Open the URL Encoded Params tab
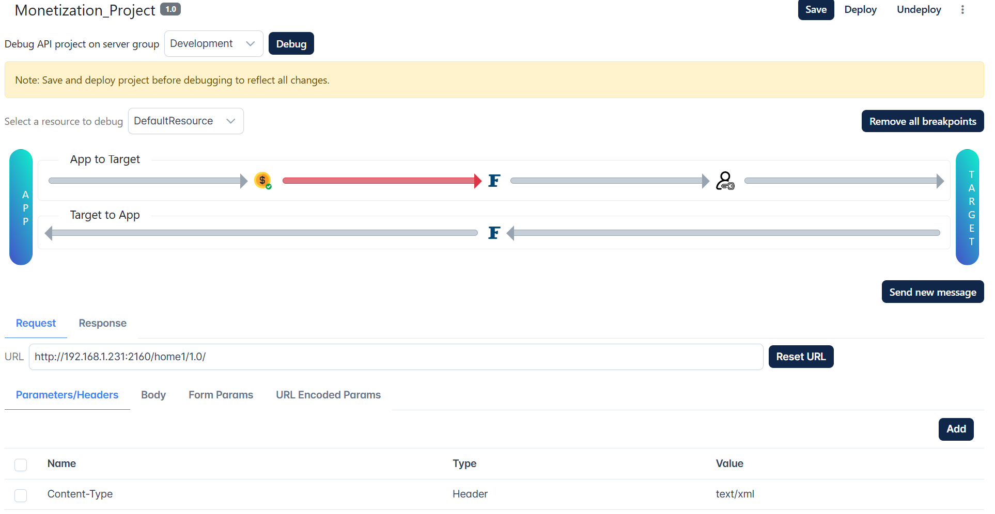The image size is (995, 514). coord(328,395)
